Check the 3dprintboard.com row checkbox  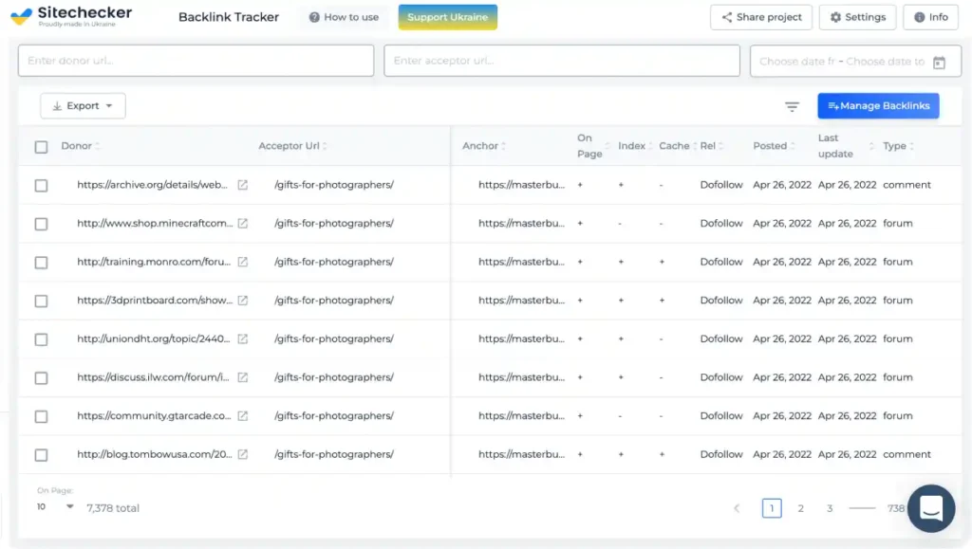tap(41, 301)
